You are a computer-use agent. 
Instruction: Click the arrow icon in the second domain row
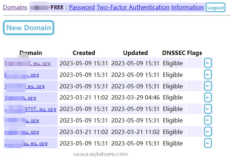click(208, 75)
